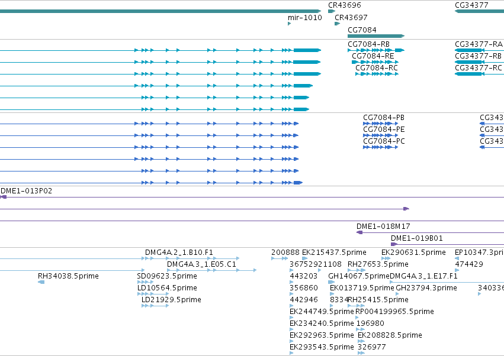Viewport: 504px width, 356px height.
Task: Select the EP10347.3prime label
Action: click(479, 253)
